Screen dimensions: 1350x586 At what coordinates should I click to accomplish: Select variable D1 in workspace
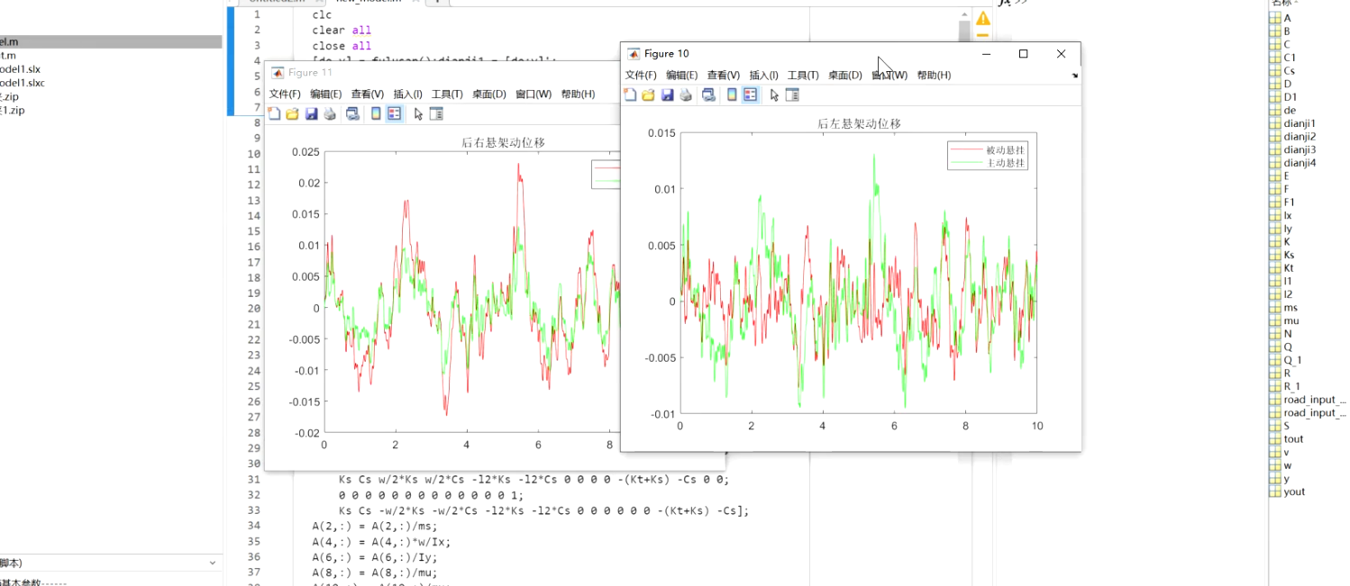coord(1290,97)
